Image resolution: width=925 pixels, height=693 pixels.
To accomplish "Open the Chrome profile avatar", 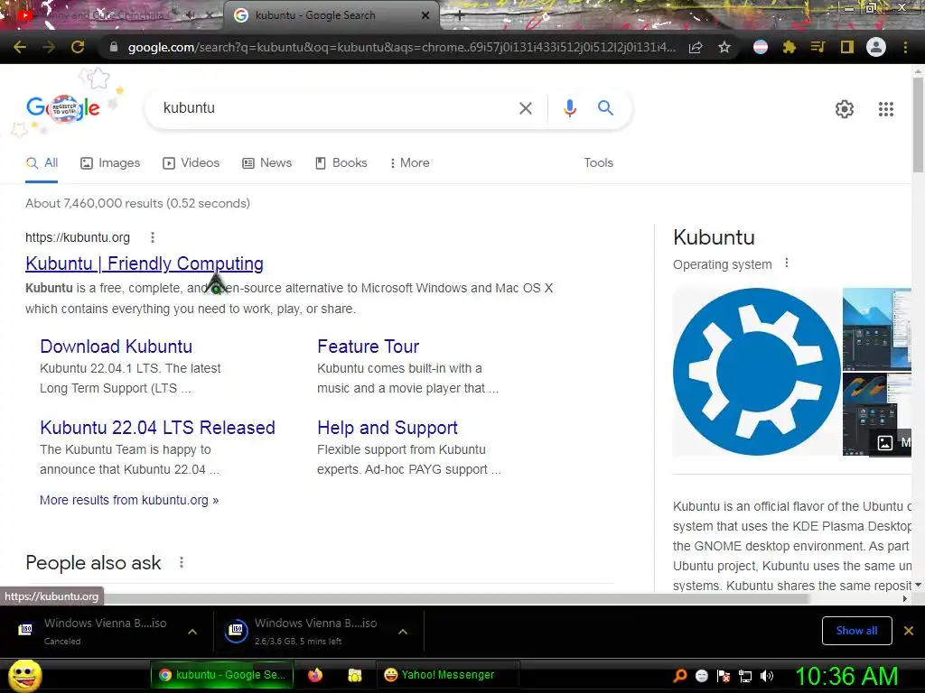I will 876,47.
